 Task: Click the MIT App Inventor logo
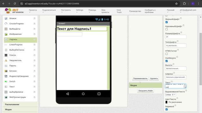14,11
